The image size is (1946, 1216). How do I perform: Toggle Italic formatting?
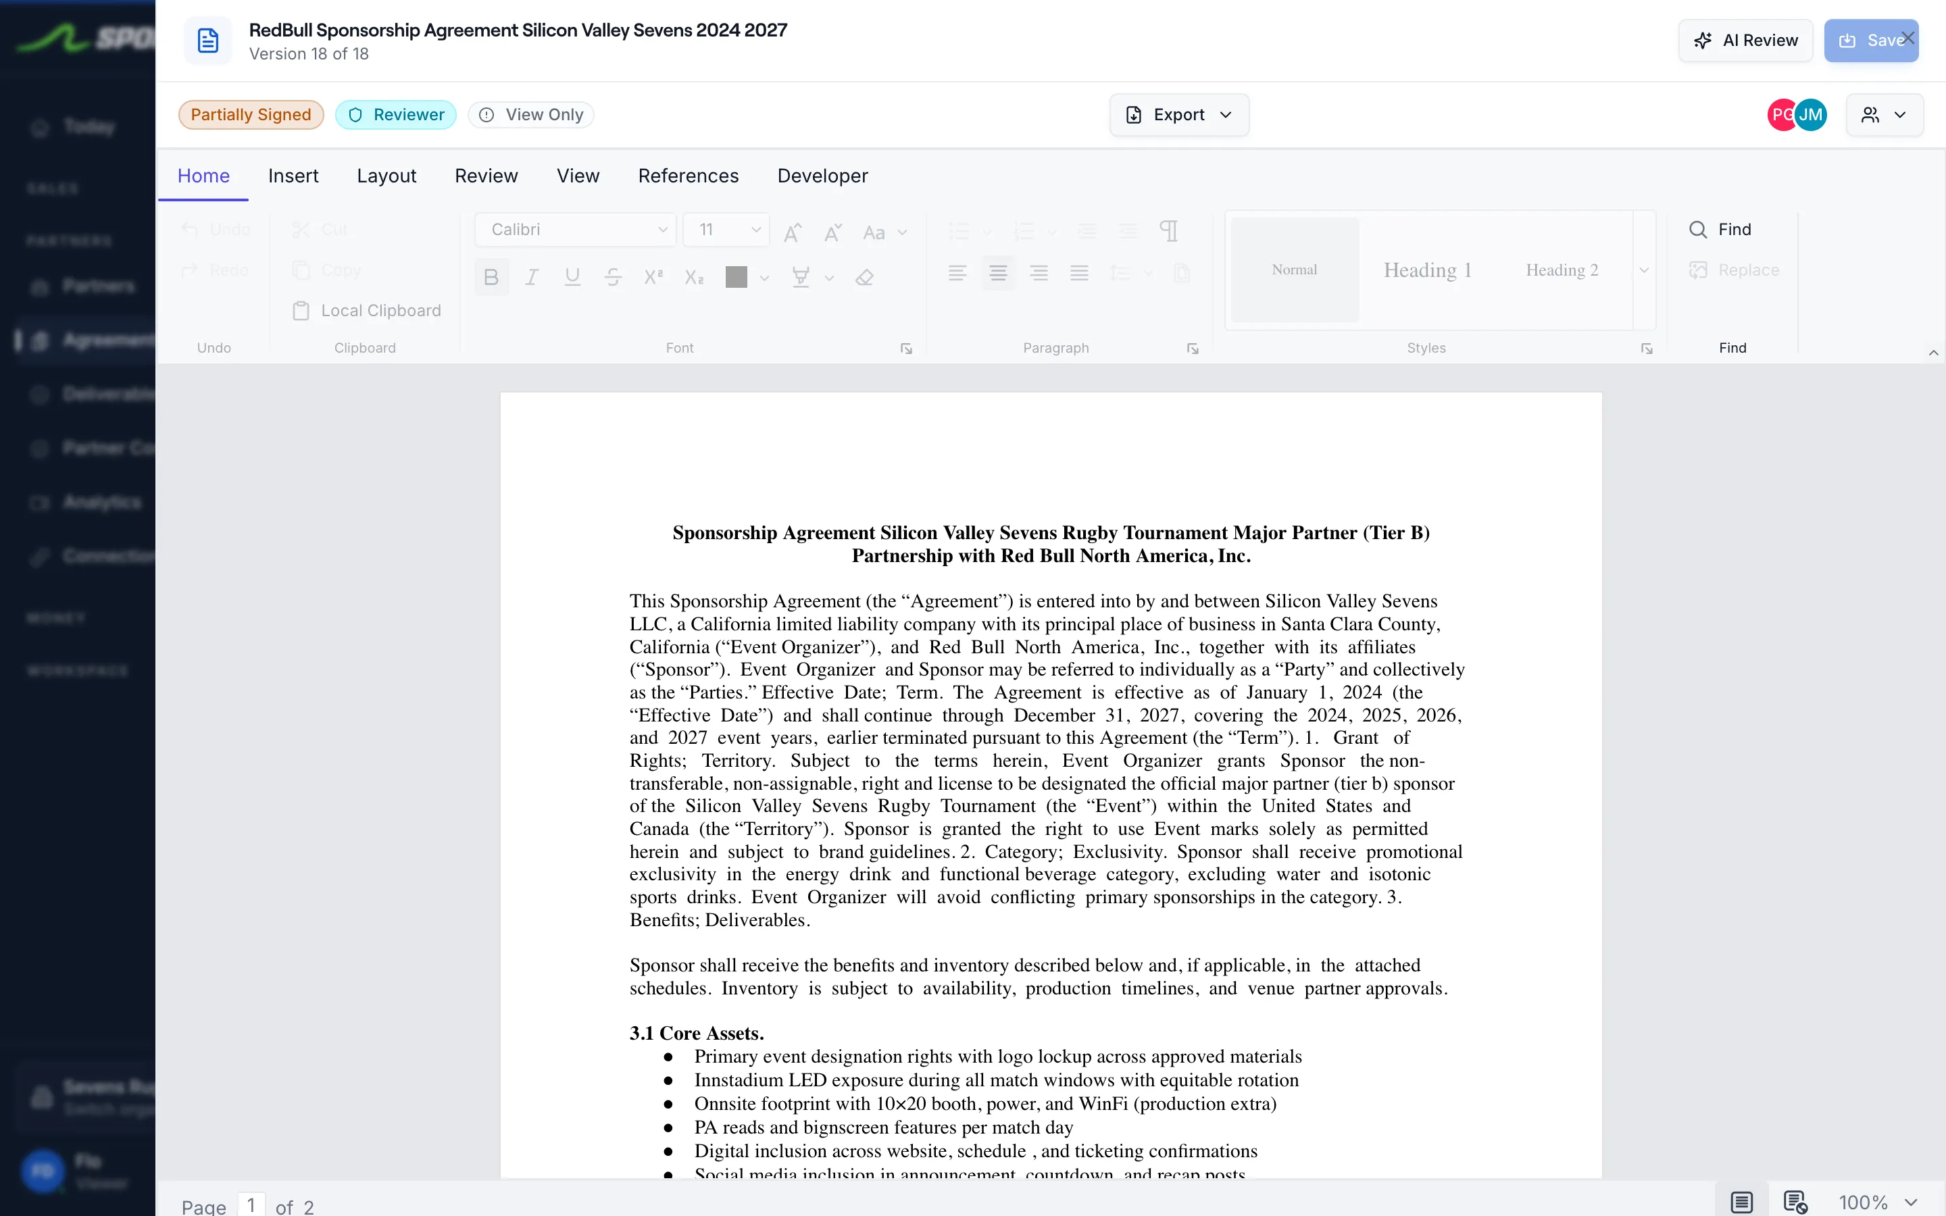[x=532, y=278]
